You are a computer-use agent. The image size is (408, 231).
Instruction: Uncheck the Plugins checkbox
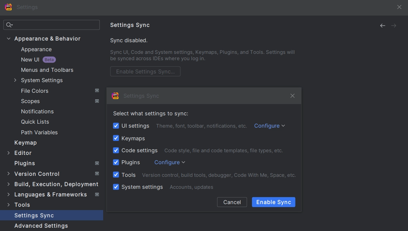pos(116,162)
